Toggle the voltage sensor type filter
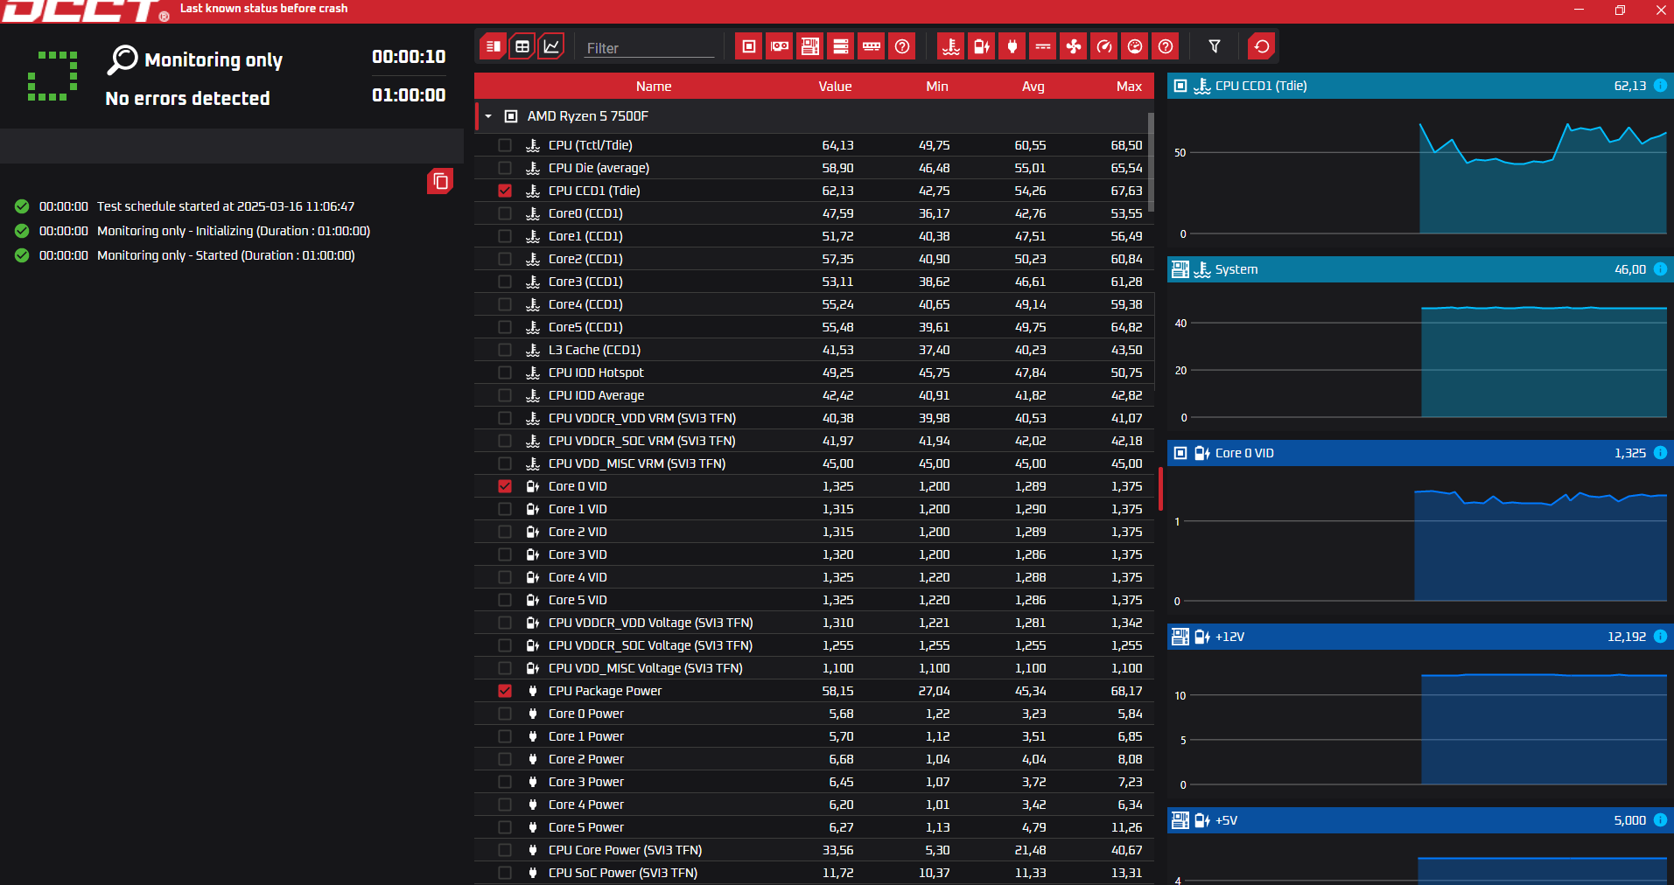 pyautogui.click(x=982, y=46)
